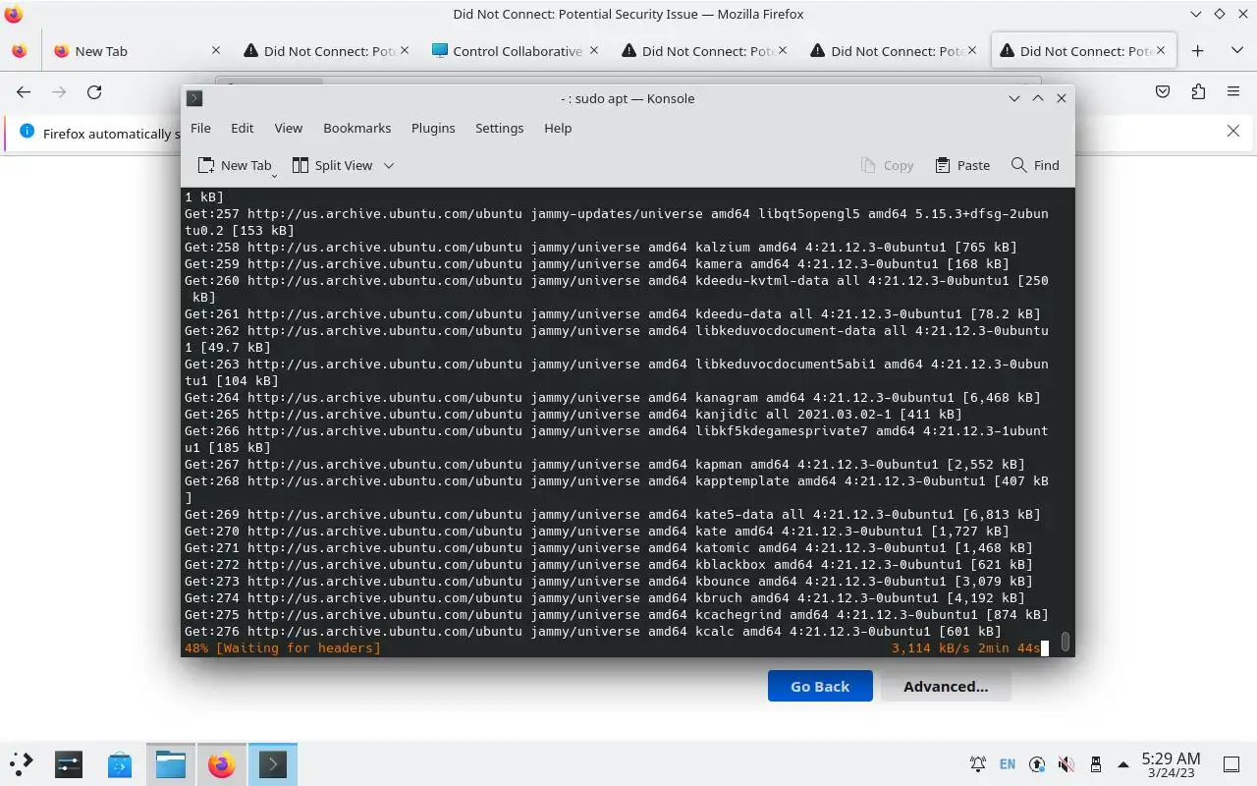Viewport: 1257px width, 786px height.
Task: Open Konsole Bookmarks menu
Action: click(x=356, y=128)
